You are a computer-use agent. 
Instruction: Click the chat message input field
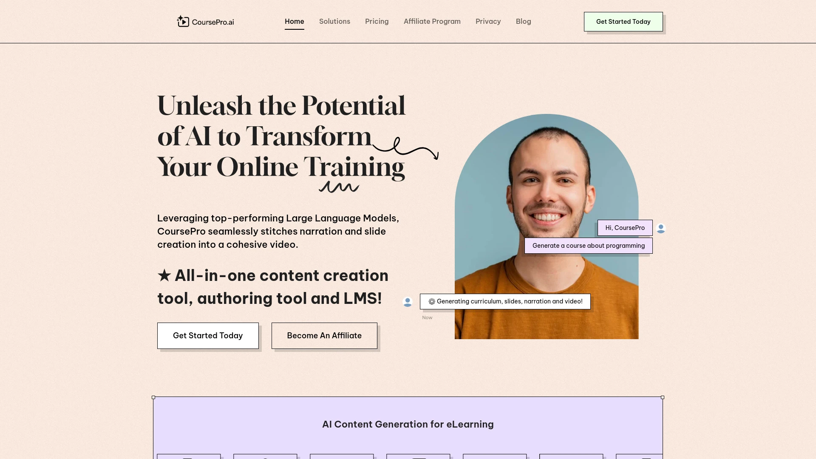589,246
